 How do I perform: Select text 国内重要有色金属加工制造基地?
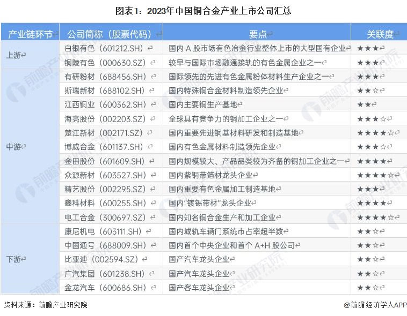point(222,189)
